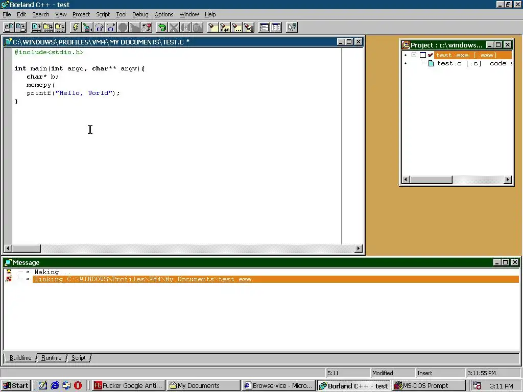Select the Linking test.exe message row
The height and width of the screenshot is (392, 523).
click(x=275, y=279)
